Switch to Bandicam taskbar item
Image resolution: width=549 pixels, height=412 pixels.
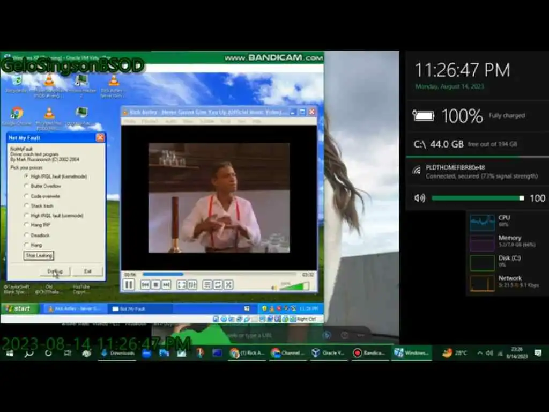pyautogui.click(x=369, y=353)
